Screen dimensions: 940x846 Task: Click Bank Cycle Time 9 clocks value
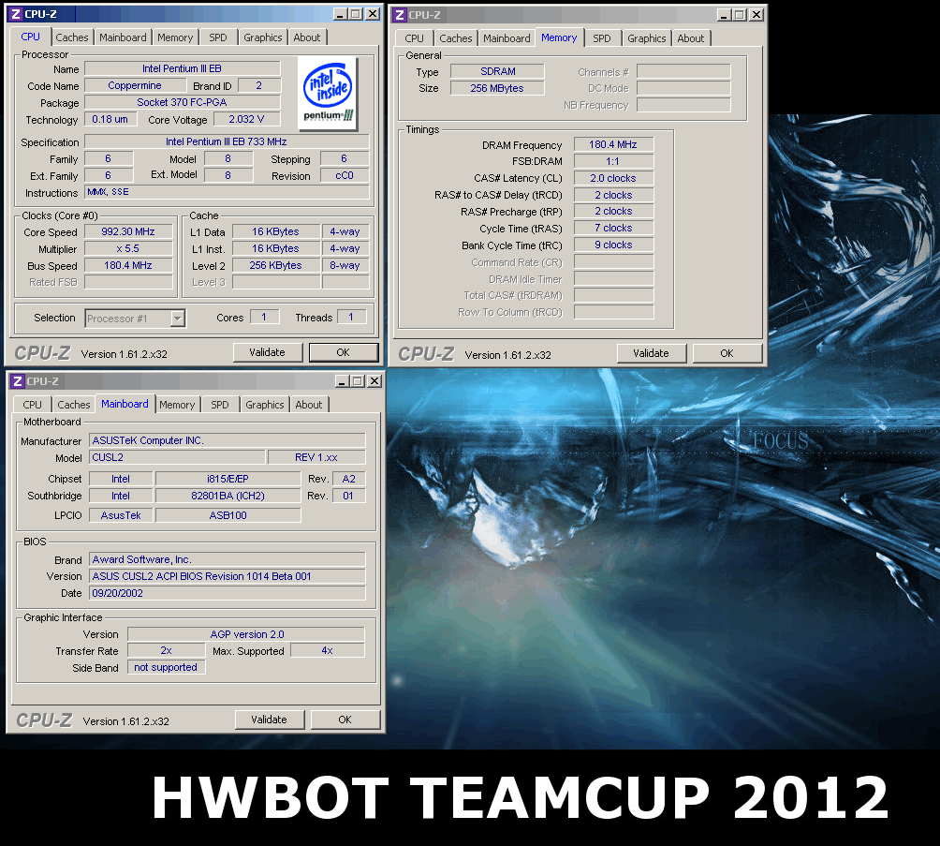click(x=613, y=245)
